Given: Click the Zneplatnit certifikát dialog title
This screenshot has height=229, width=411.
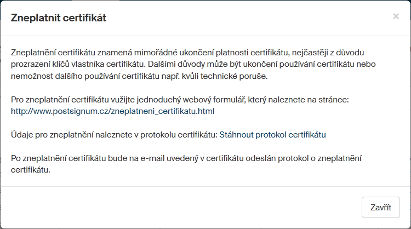Looking at the screenshot, I should pyautogui.click(x=59, y=18).
